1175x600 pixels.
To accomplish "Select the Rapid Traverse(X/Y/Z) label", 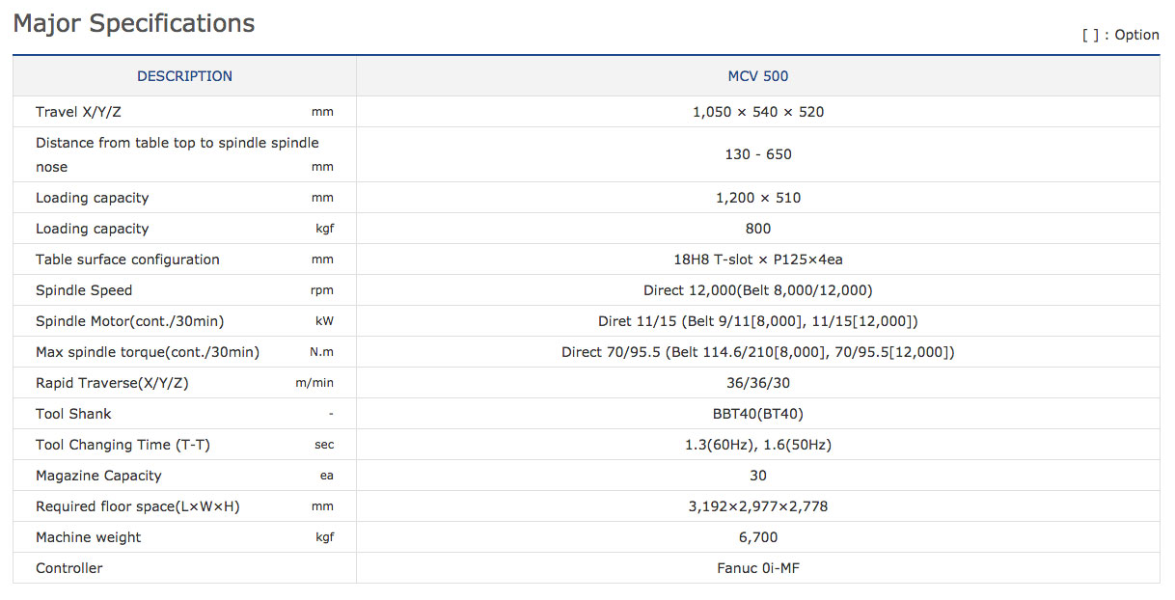I will pos(112,383).
